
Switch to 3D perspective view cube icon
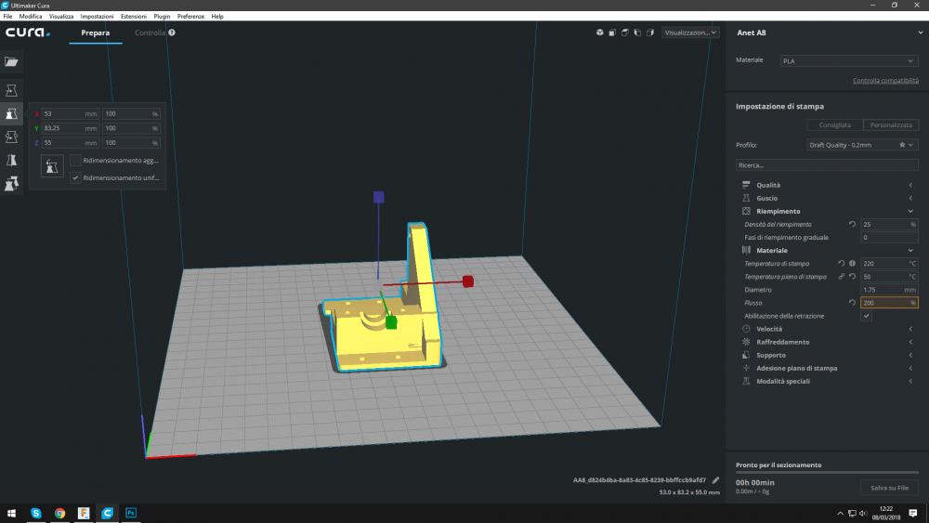[x=600, y=33]
